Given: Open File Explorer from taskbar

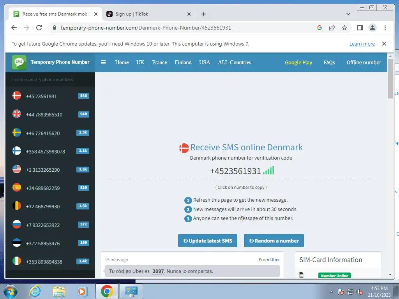Looking at the screenshot, I should (59, 292).
